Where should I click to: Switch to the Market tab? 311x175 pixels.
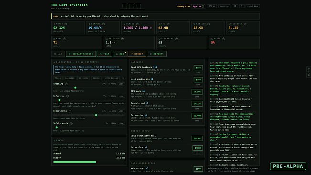pos(137,54)
